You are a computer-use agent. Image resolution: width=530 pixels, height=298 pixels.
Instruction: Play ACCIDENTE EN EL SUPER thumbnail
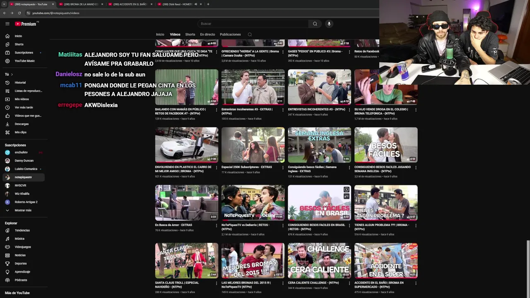click(x=386, y=260)
